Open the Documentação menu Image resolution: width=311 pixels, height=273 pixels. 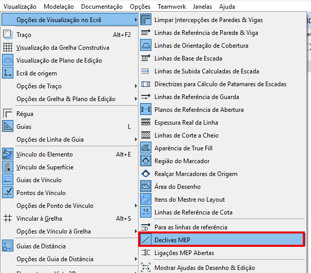pyautogui.click(x=102, y=7)
